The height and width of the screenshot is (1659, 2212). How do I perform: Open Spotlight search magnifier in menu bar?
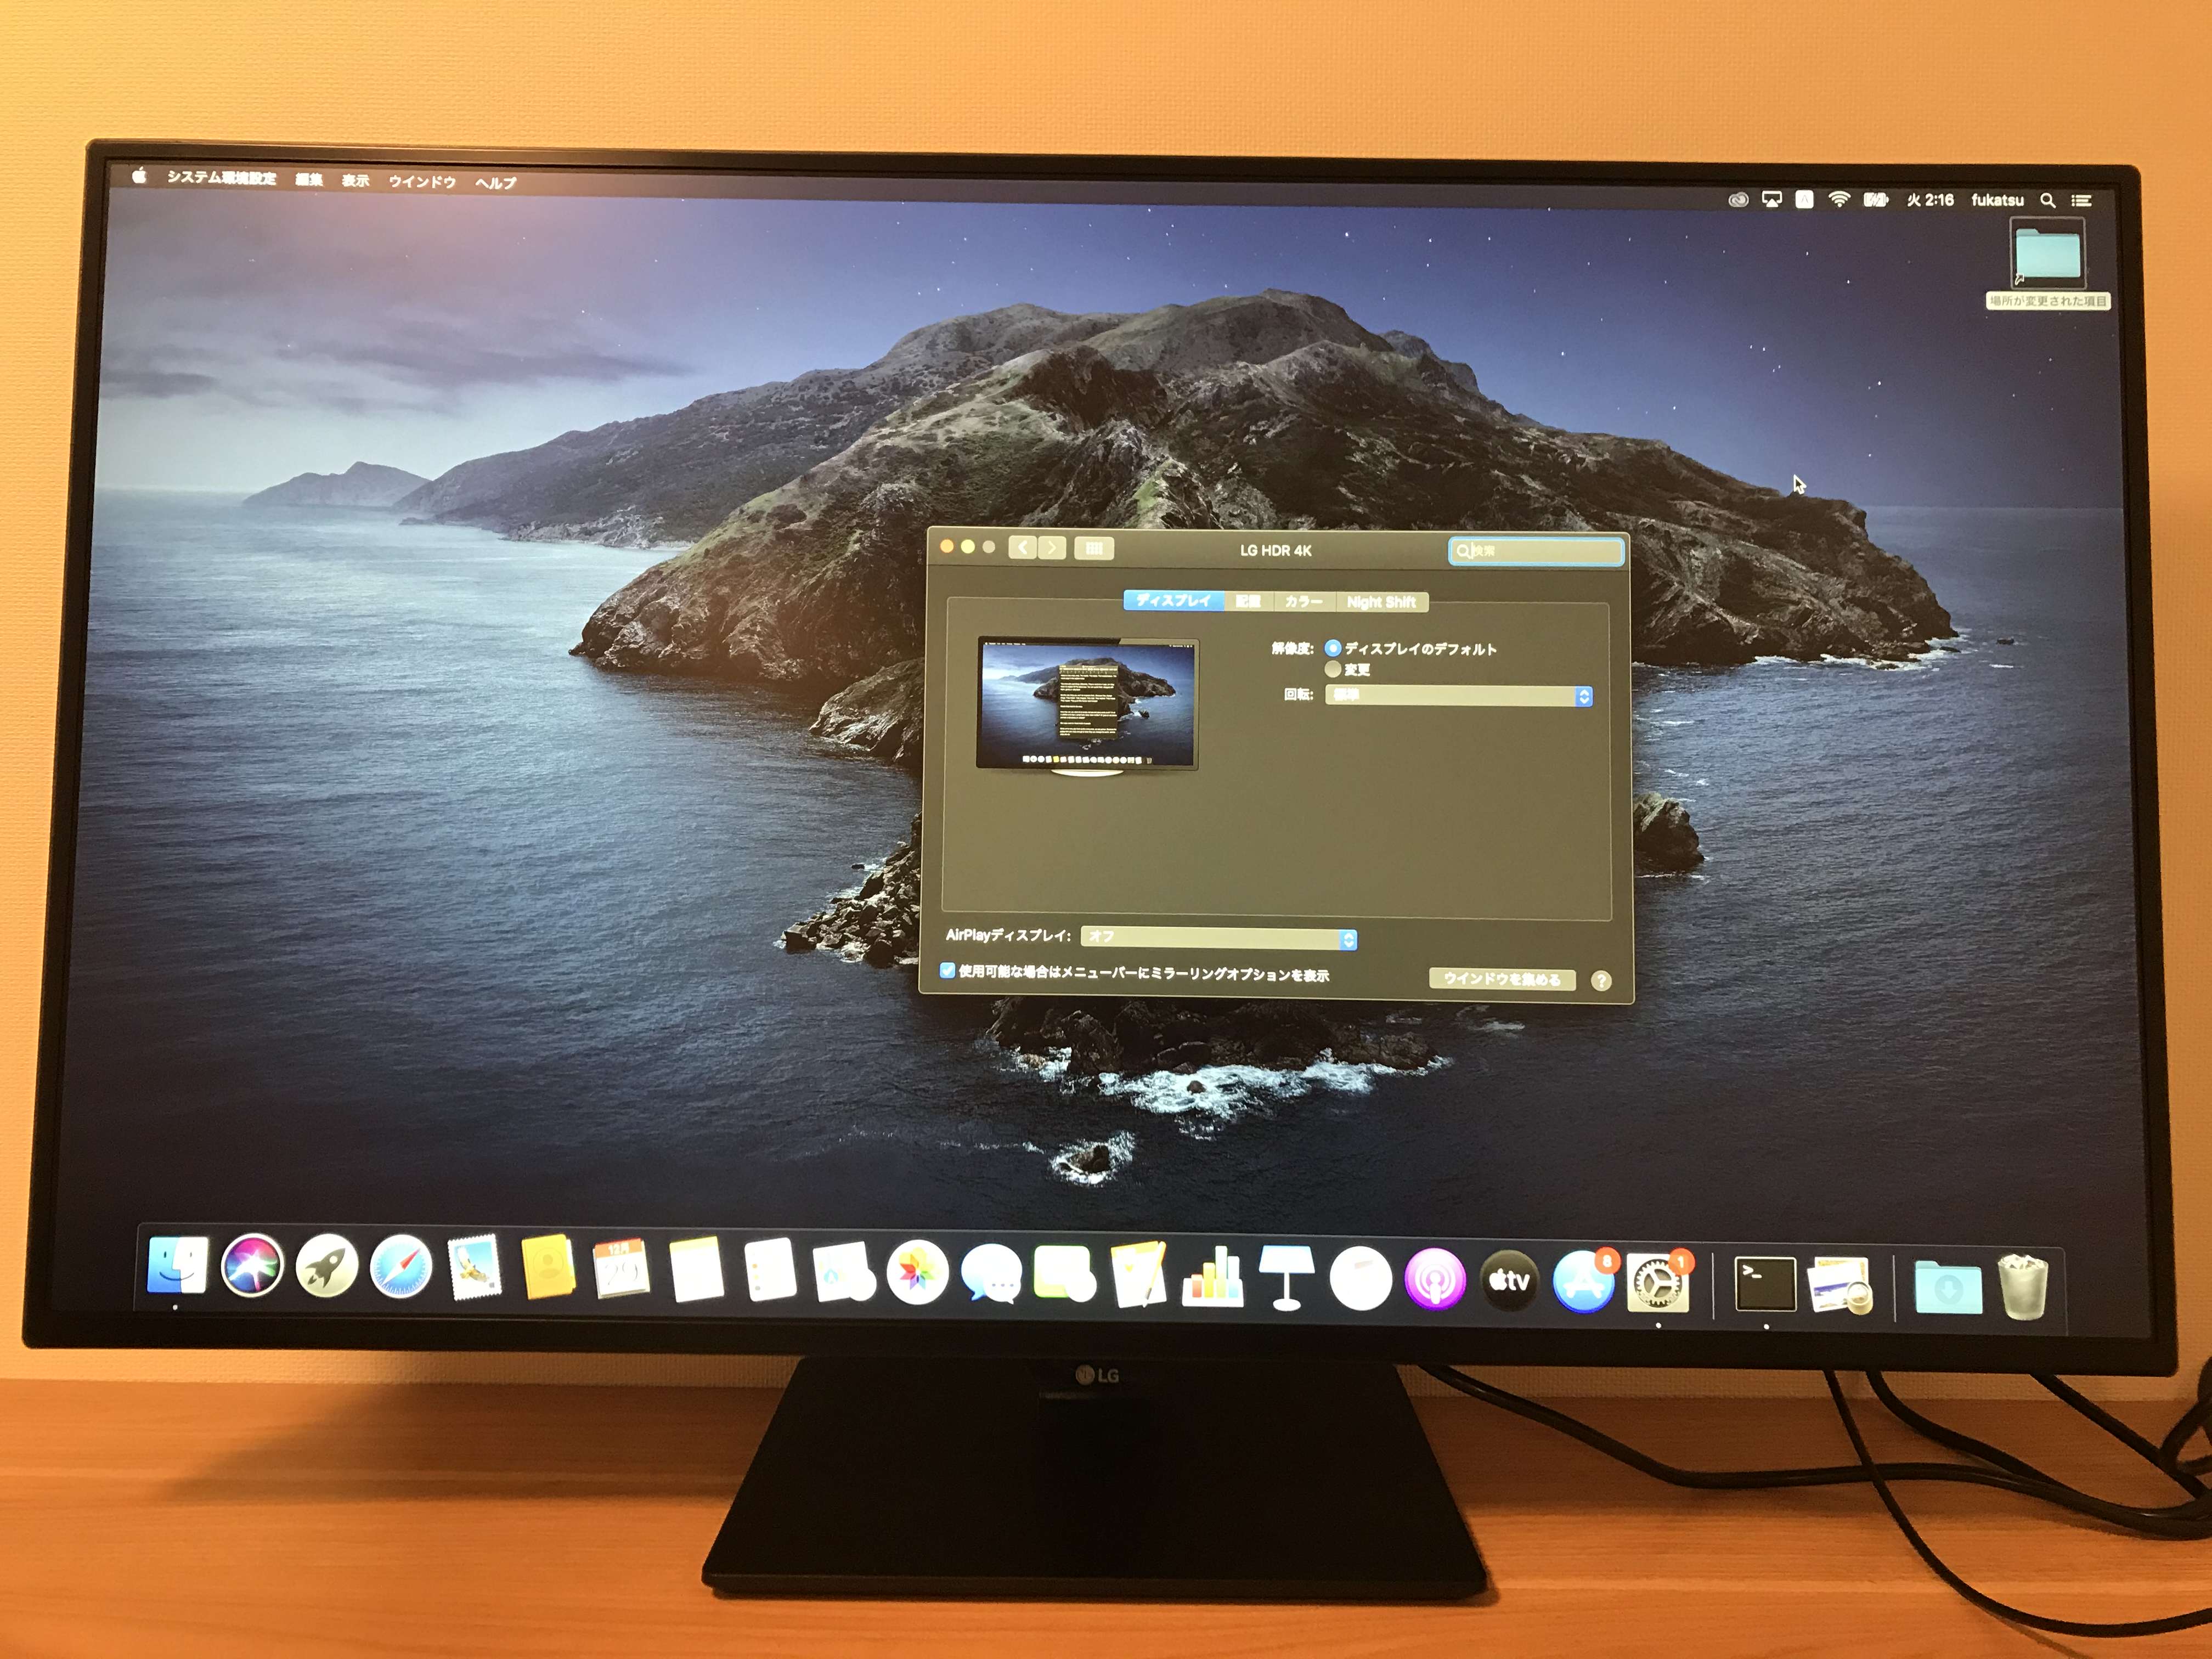(x=2047, y=201)
